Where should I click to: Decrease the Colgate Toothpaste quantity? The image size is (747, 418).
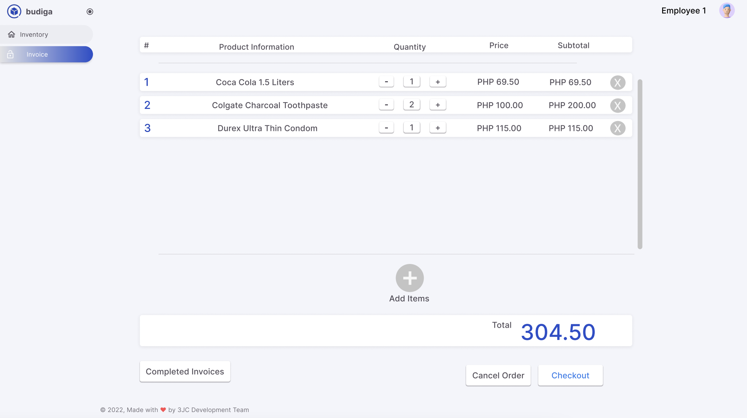386,105
